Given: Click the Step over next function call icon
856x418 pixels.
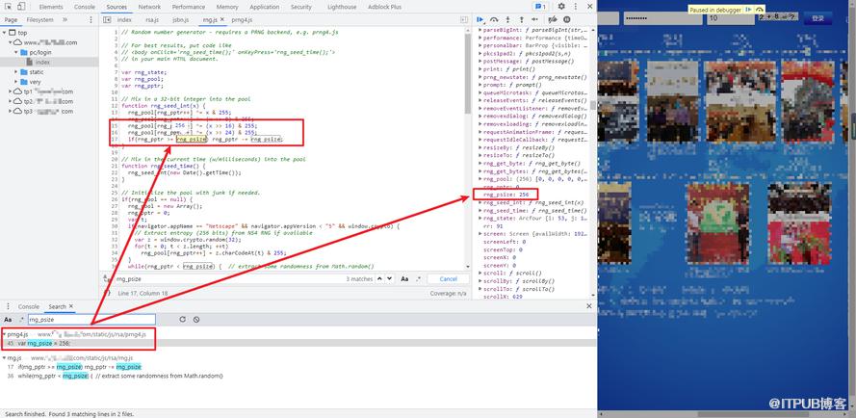Looking at the screenshot, I should pyautogui.click(x=494, y=19).
